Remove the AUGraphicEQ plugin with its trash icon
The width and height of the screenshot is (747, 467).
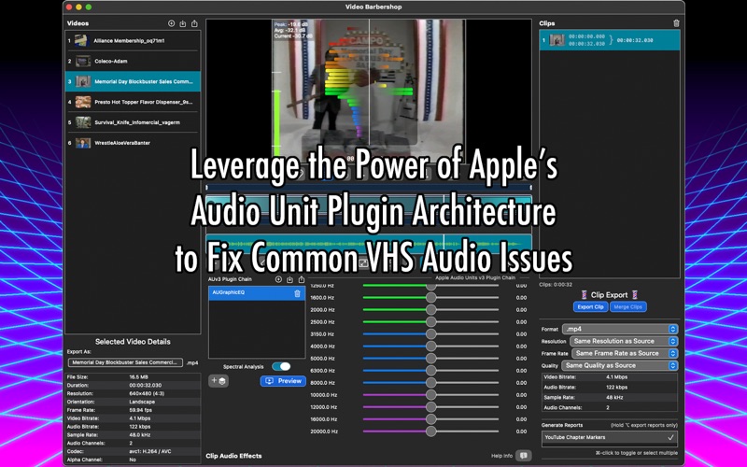tap(297, 293)
